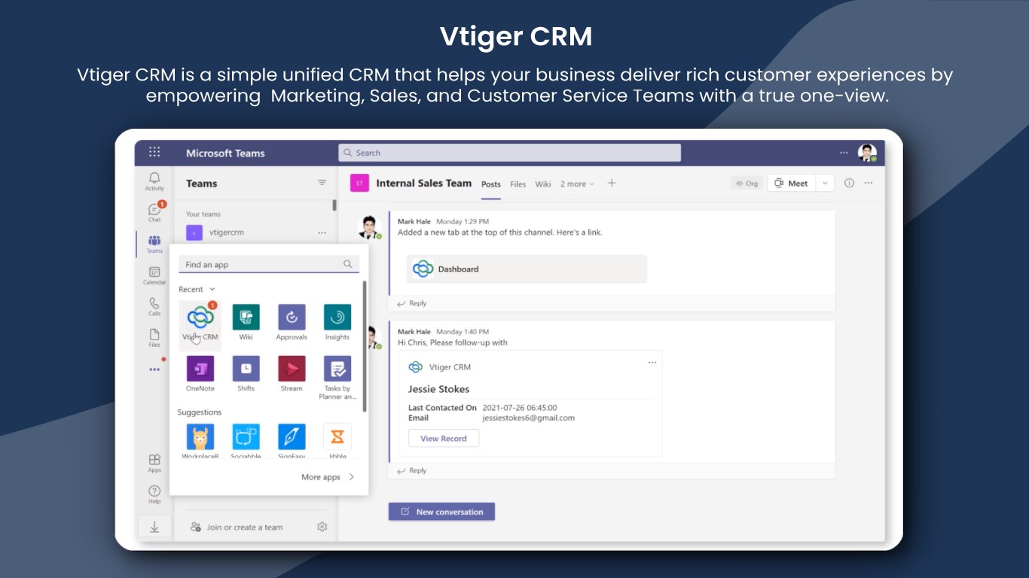The height and width of the screenshot is (578, 1029).
Task: Open manage teams settings gear
Action: coord(322,527)
